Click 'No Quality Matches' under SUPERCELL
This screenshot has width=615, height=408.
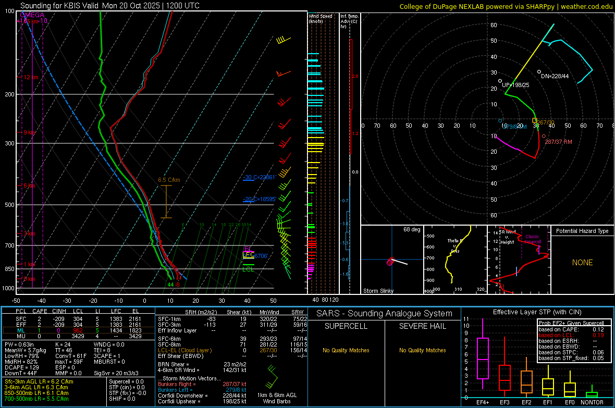(x=346, y=350)
